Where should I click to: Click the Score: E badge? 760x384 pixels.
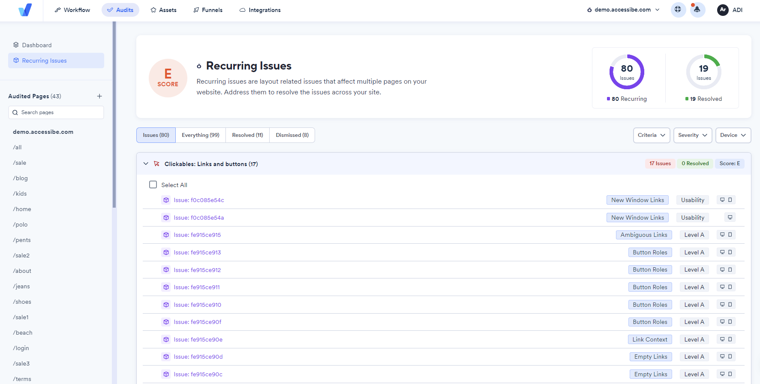point(730,163)
